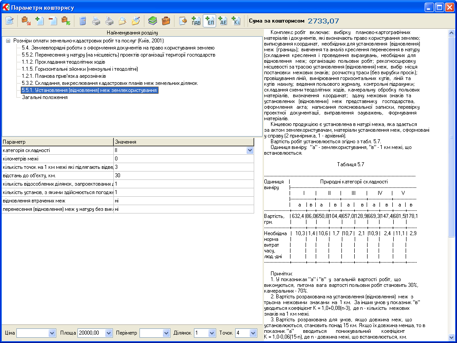Click the ПДВ toolbar icon
The height and width of the screenshot is (343, 457).
point(196,21)
